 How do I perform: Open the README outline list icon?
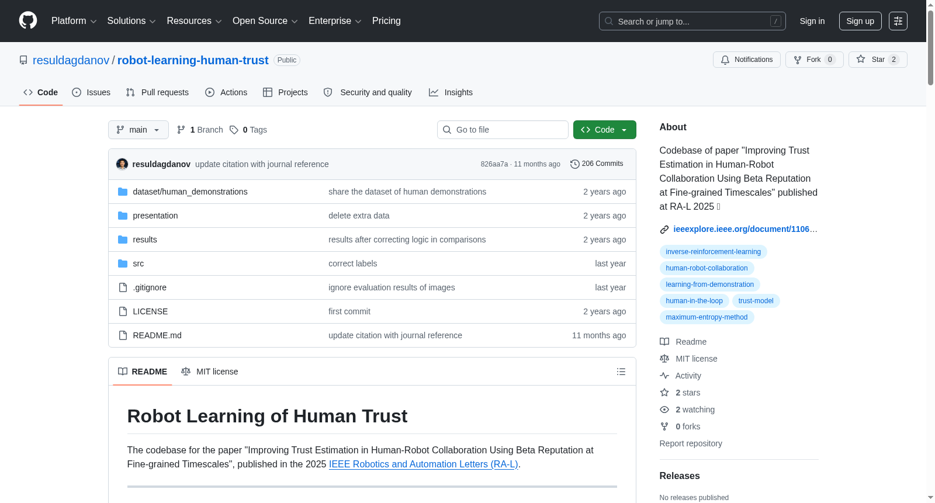coord(621,372)
